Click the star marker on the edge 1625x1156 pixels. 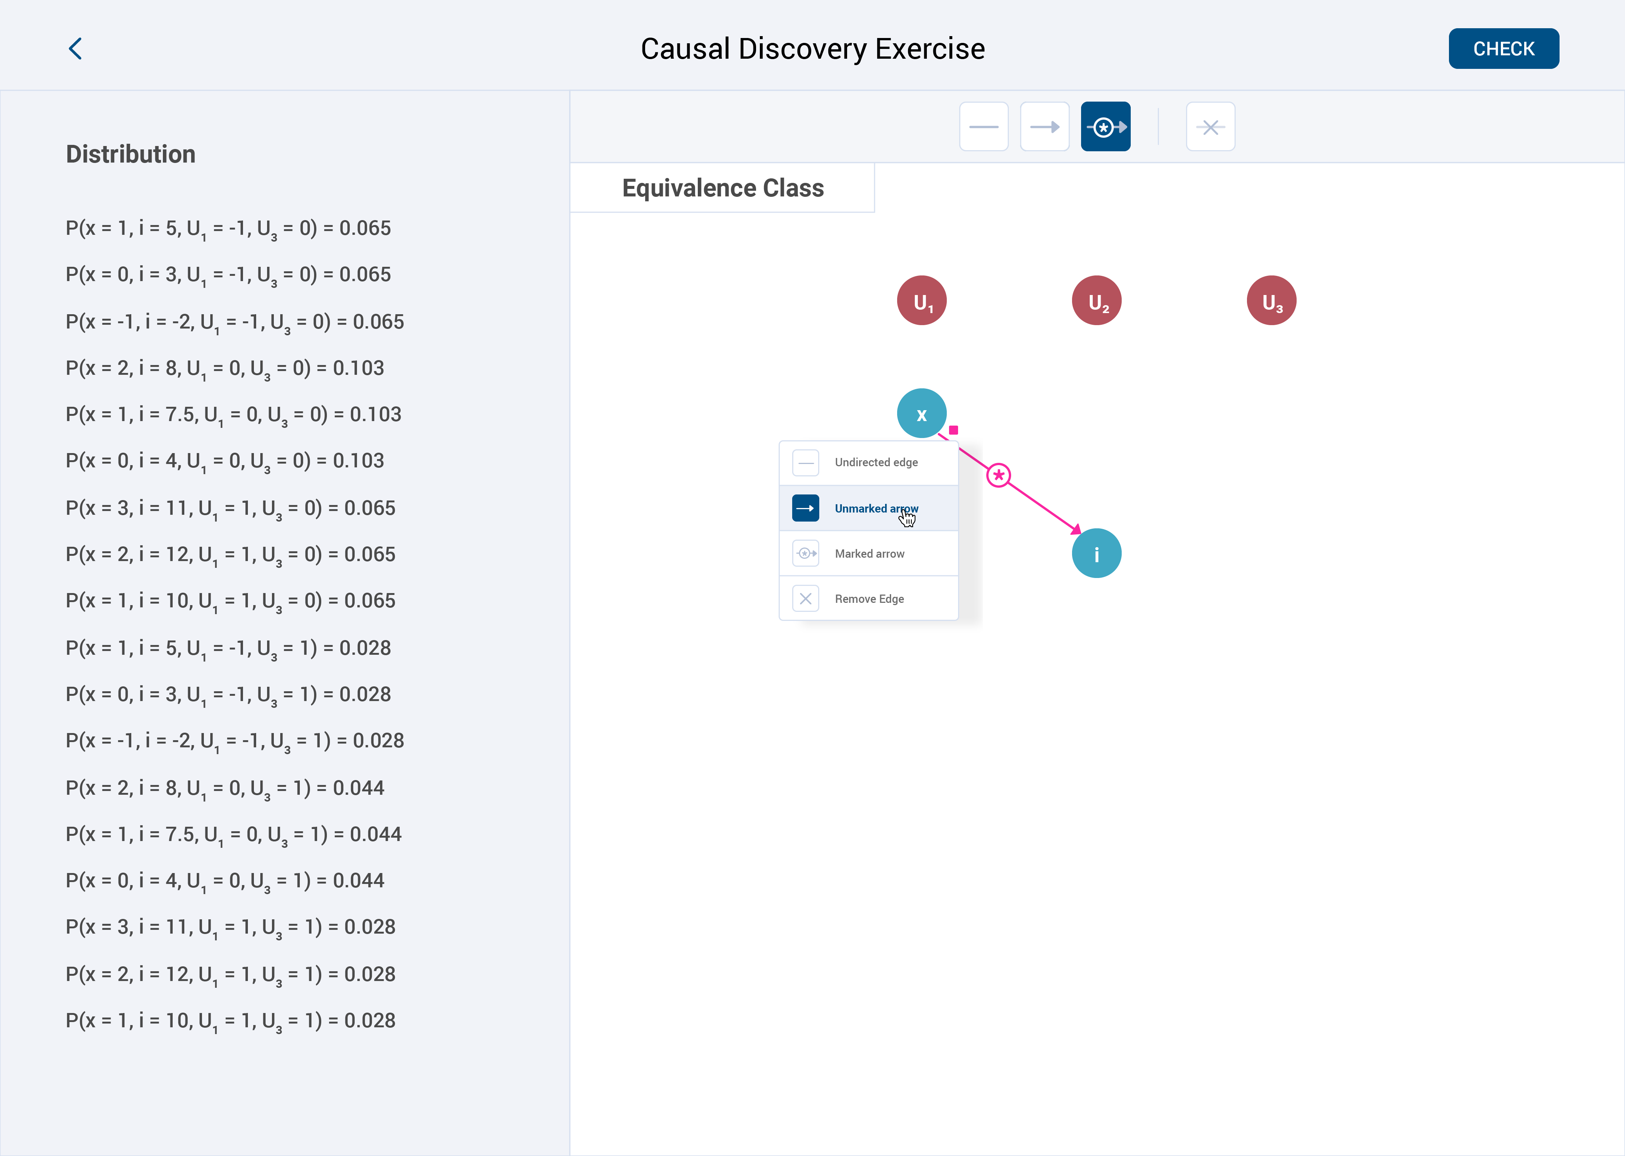998,476
